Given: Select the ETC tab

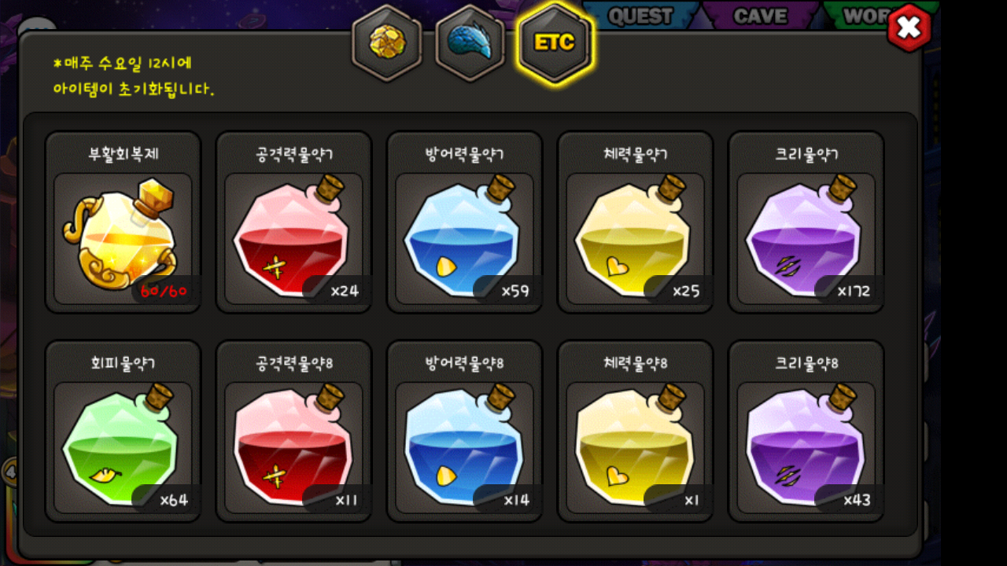Looking at the screenshot, I should (x=555, y=42).
